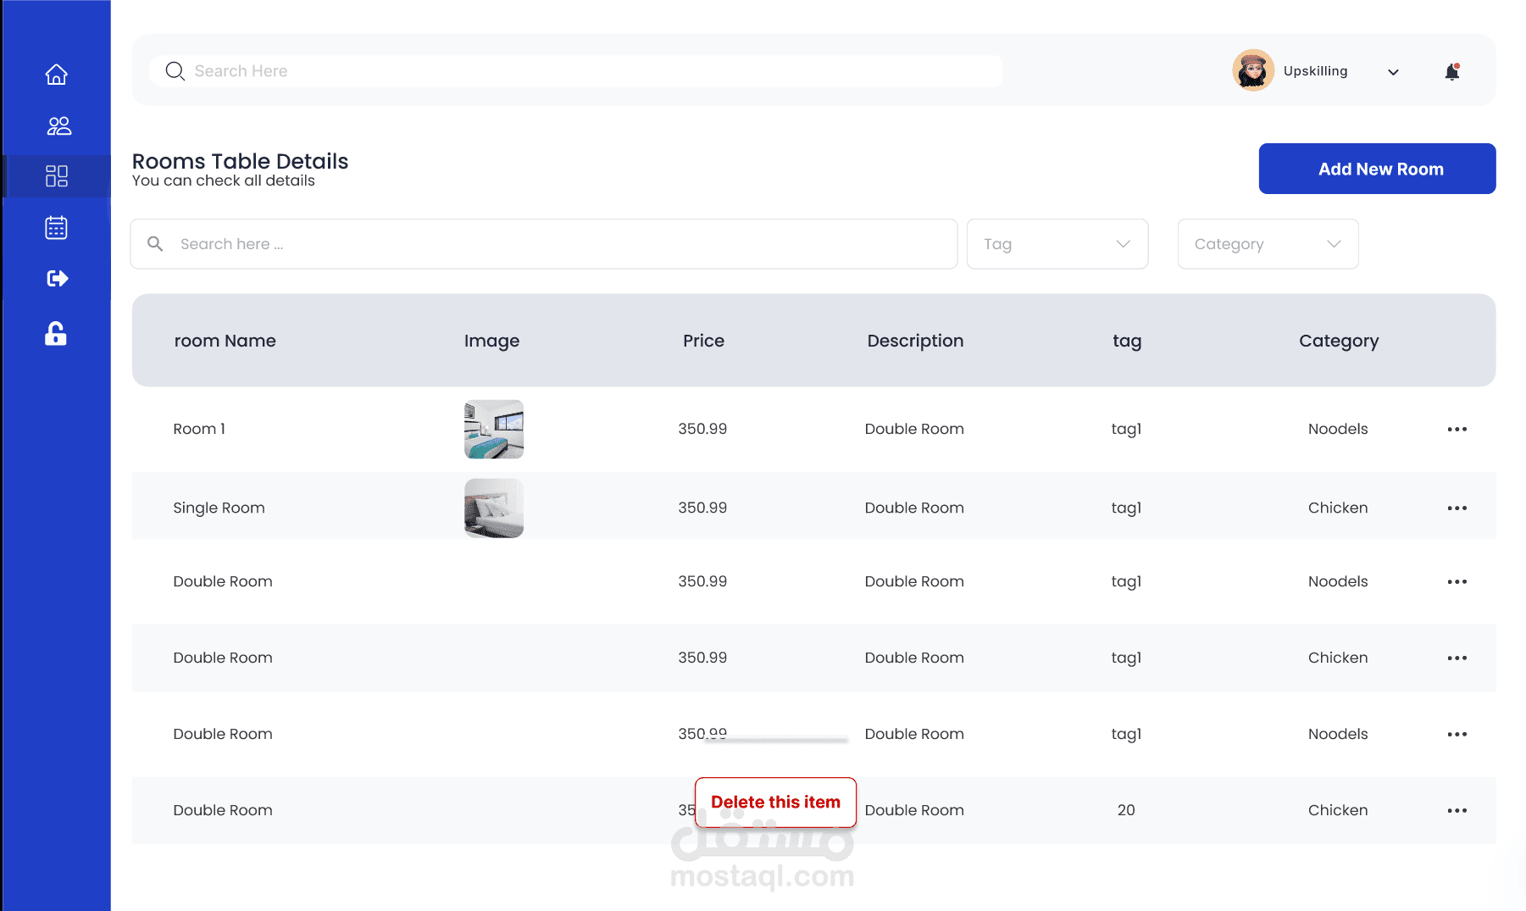This screenshot has height=911, width=1526.
Task: Open the Home icon in sidebar
Action: (57, 75)
